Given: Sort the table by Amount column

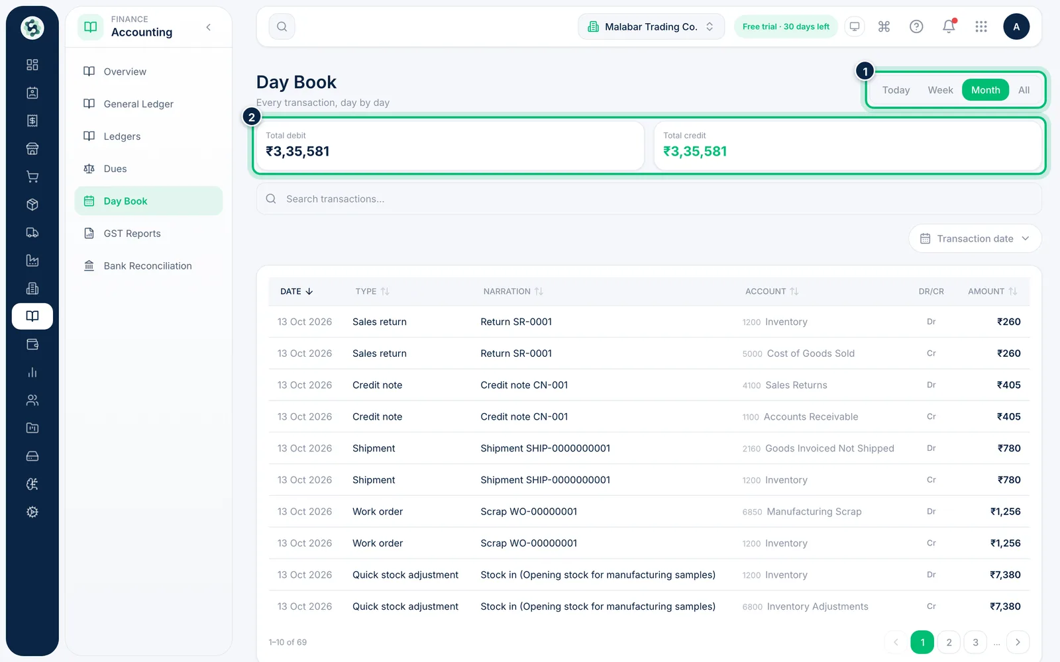Looking at the screenshot, I should click(x=992, y=291).
